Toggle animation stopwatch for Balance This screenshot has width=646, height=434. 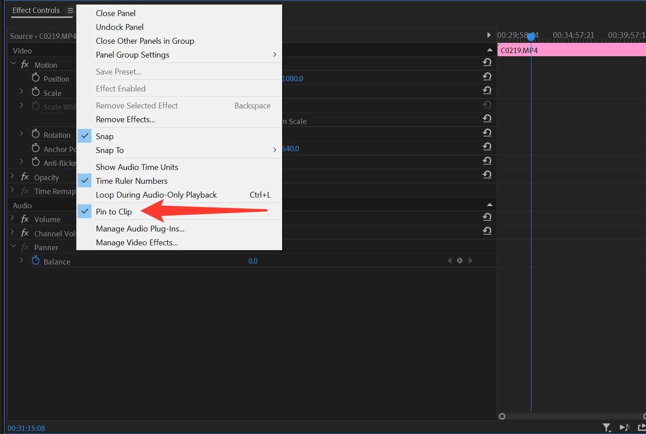click(36, 260)
